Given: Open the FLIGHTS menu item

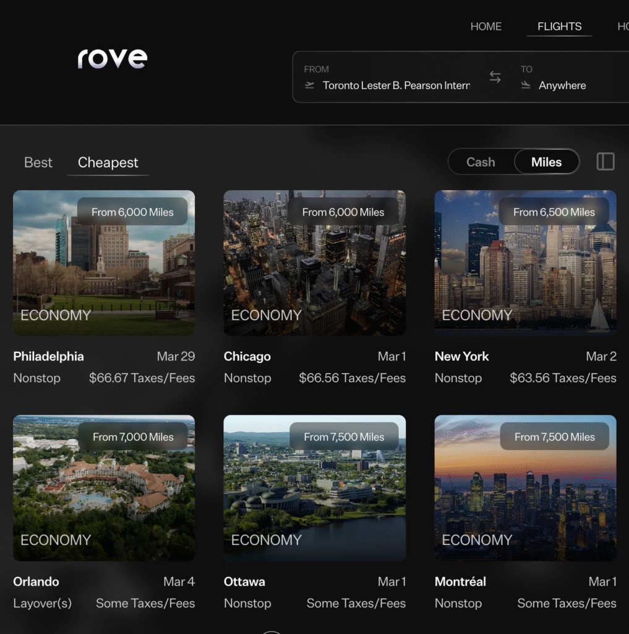Looking at the screenshot, I should click(x=559, y=26).
